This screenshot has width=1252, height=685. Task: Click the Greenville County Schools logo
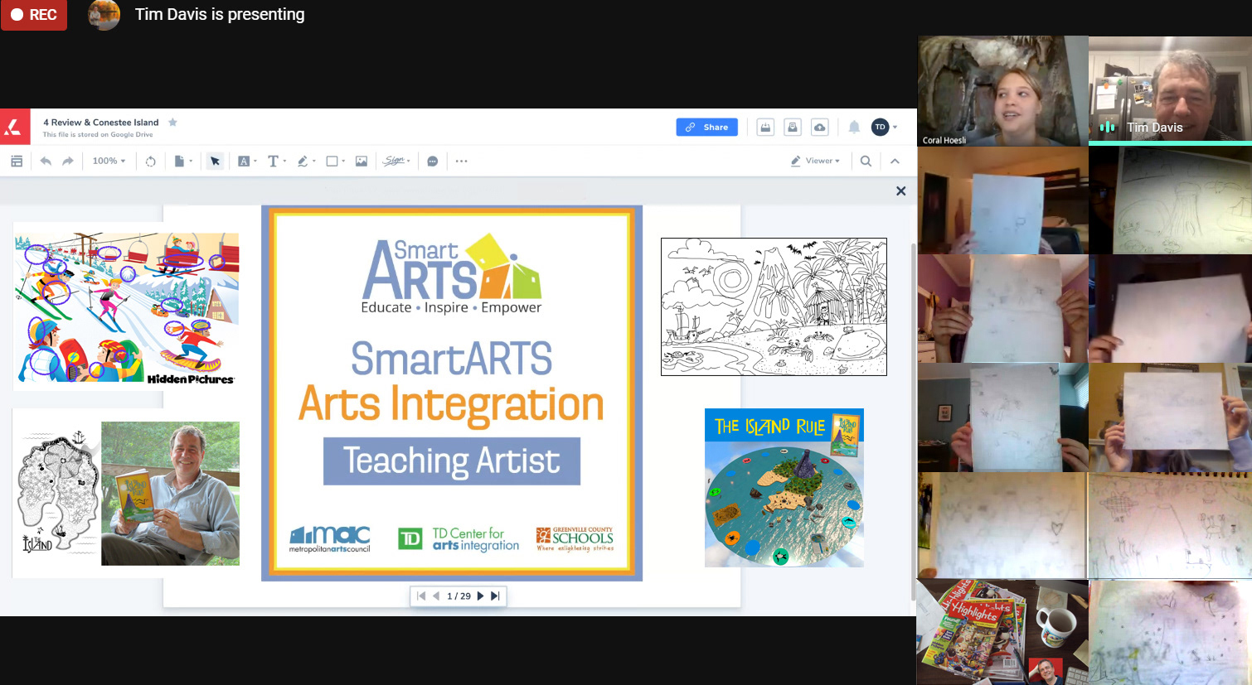pos(575,539)
